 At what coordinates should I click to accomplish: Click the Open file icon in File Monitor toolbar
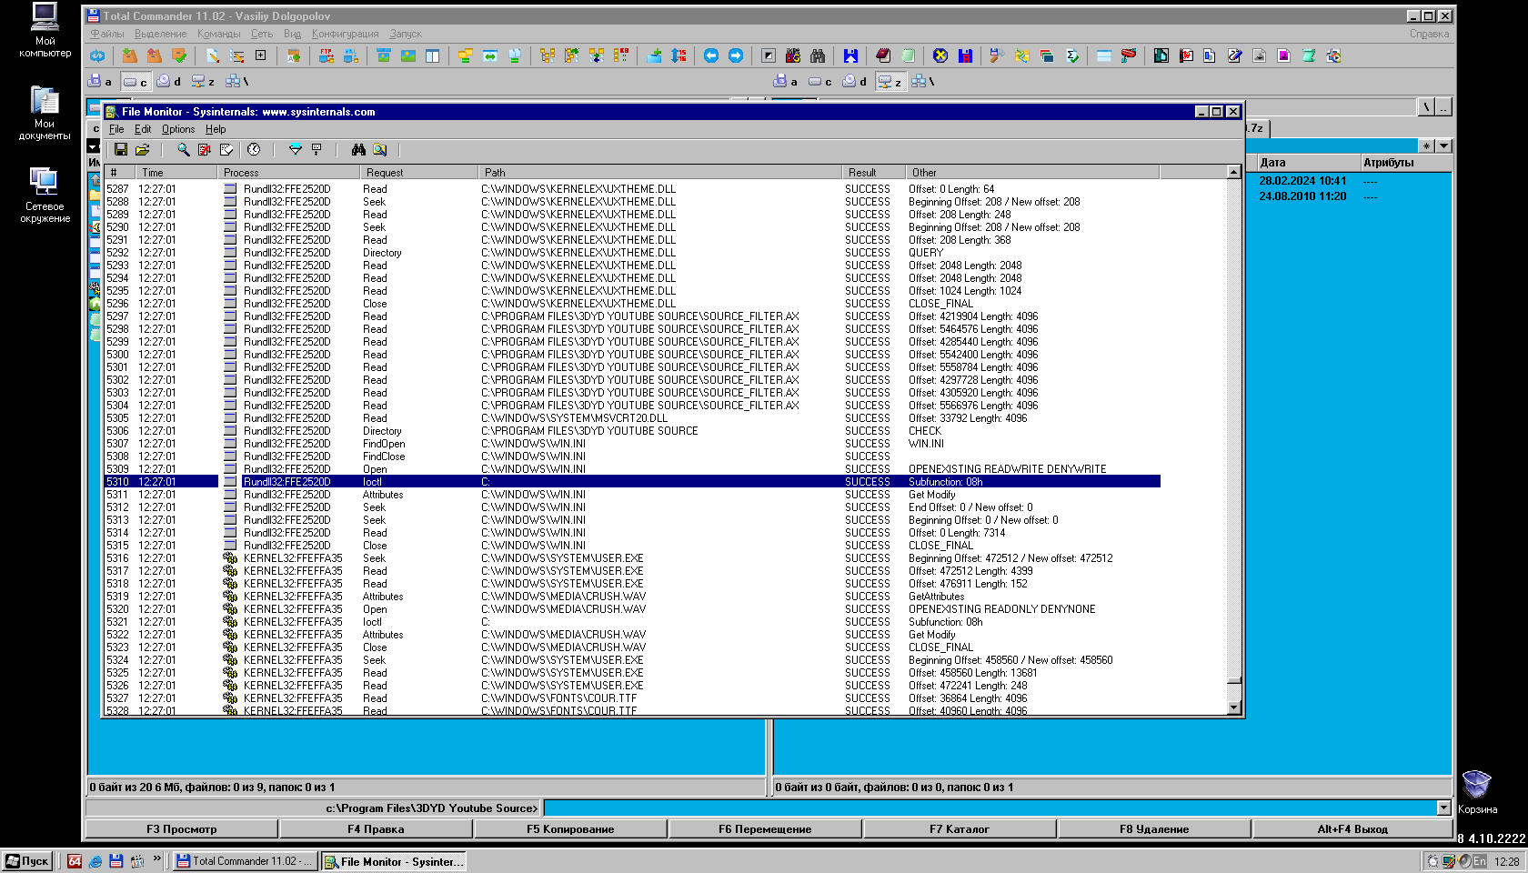pyautogui.click(x=143, y=149)
